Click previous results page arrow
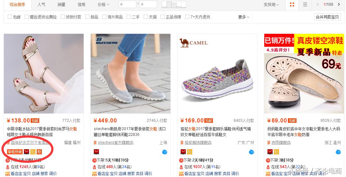This screenshot has width=346, height=177. 318,4
